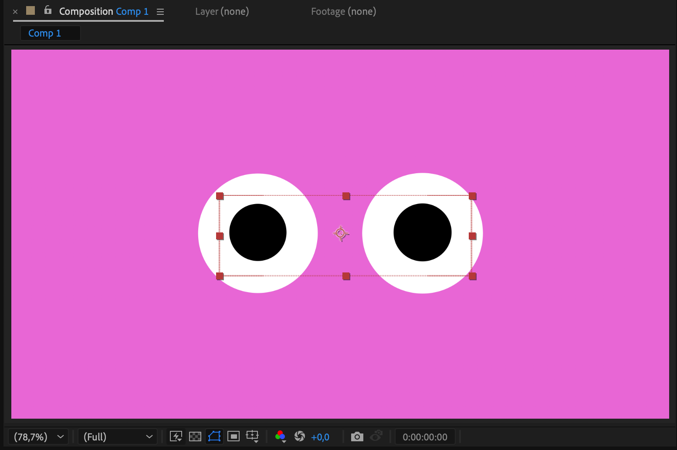Click the Region of Interest icon

pos(234,437)
